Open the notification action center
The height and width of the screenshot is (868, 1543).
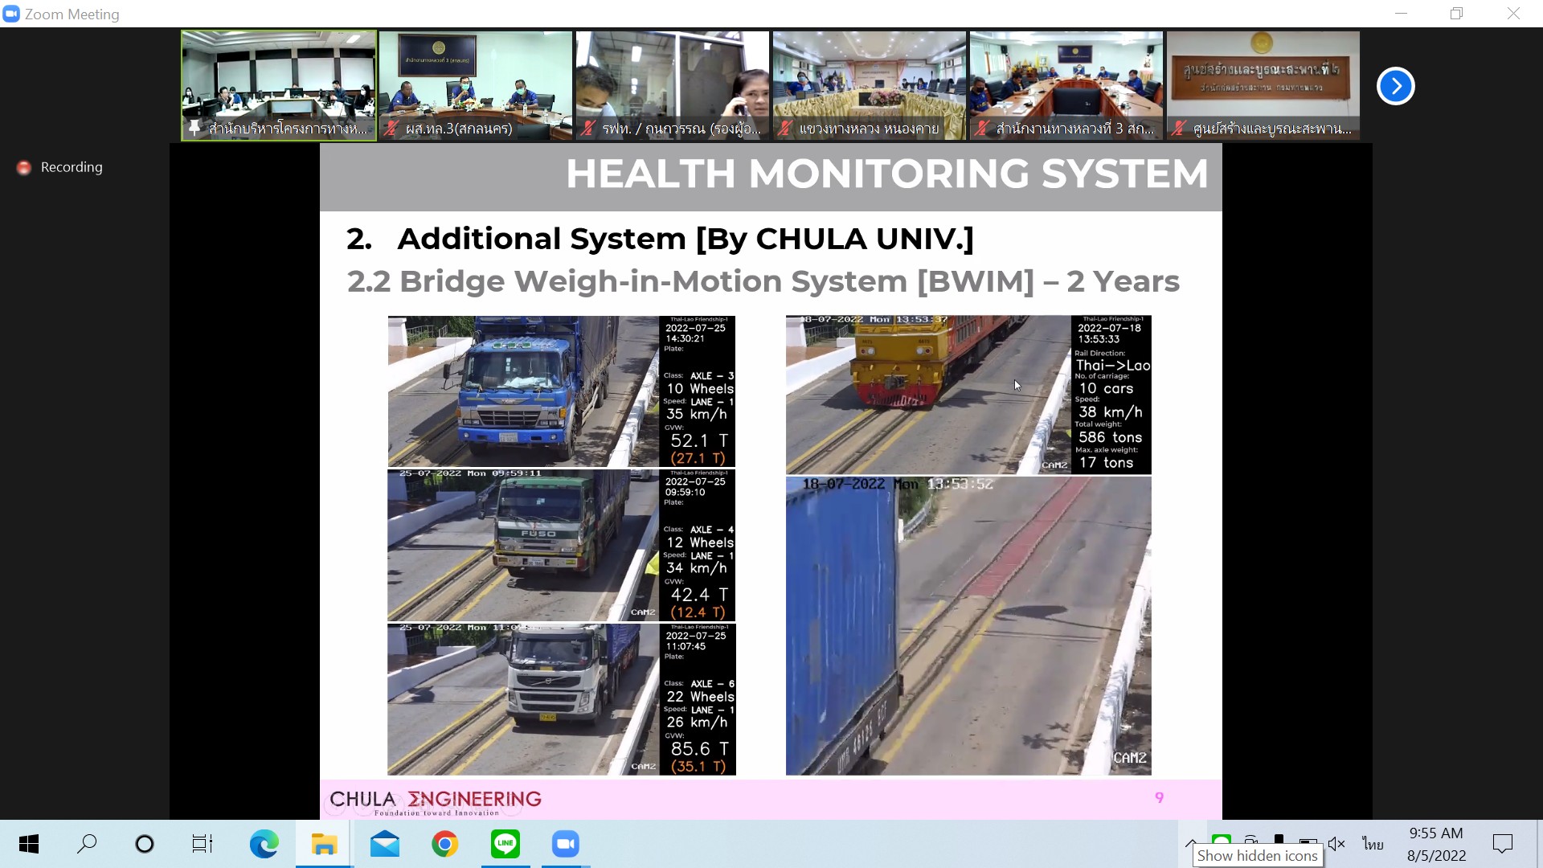click(x=1502, y=844)
